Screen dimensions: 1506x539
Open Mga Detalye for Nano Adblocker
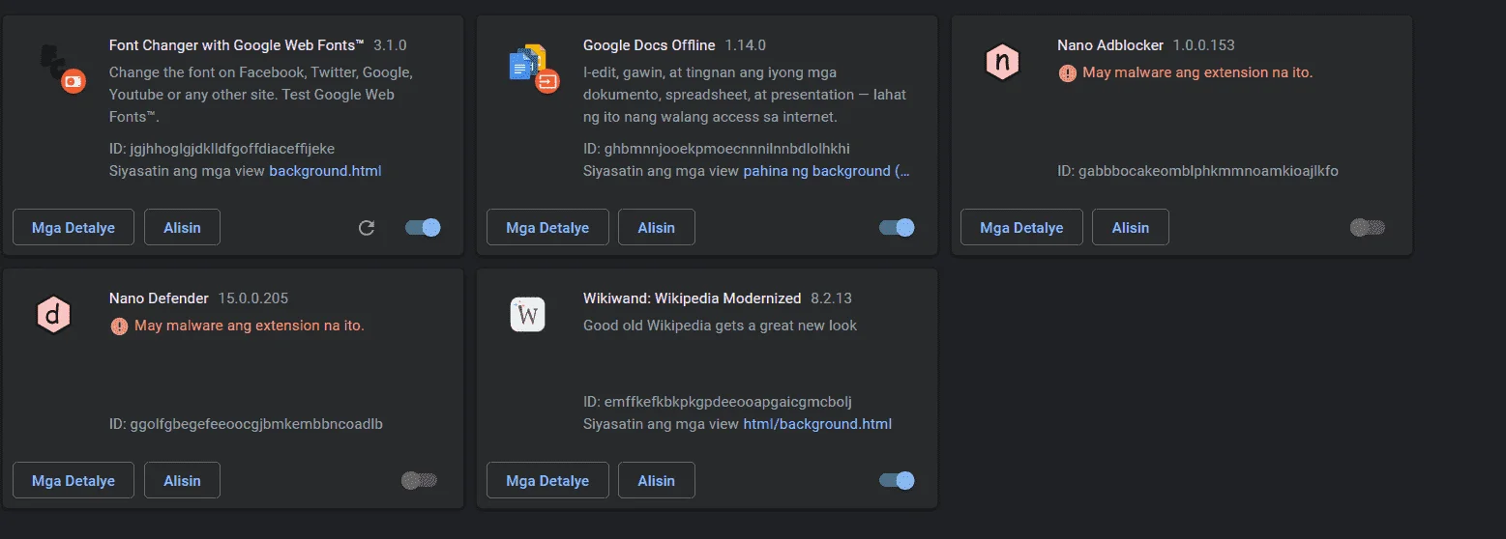tap(1021, 228)
